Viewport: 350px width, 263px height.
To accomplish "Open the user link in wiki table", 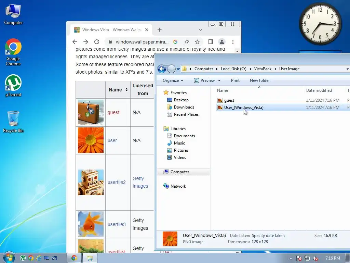I will point(112,140).
